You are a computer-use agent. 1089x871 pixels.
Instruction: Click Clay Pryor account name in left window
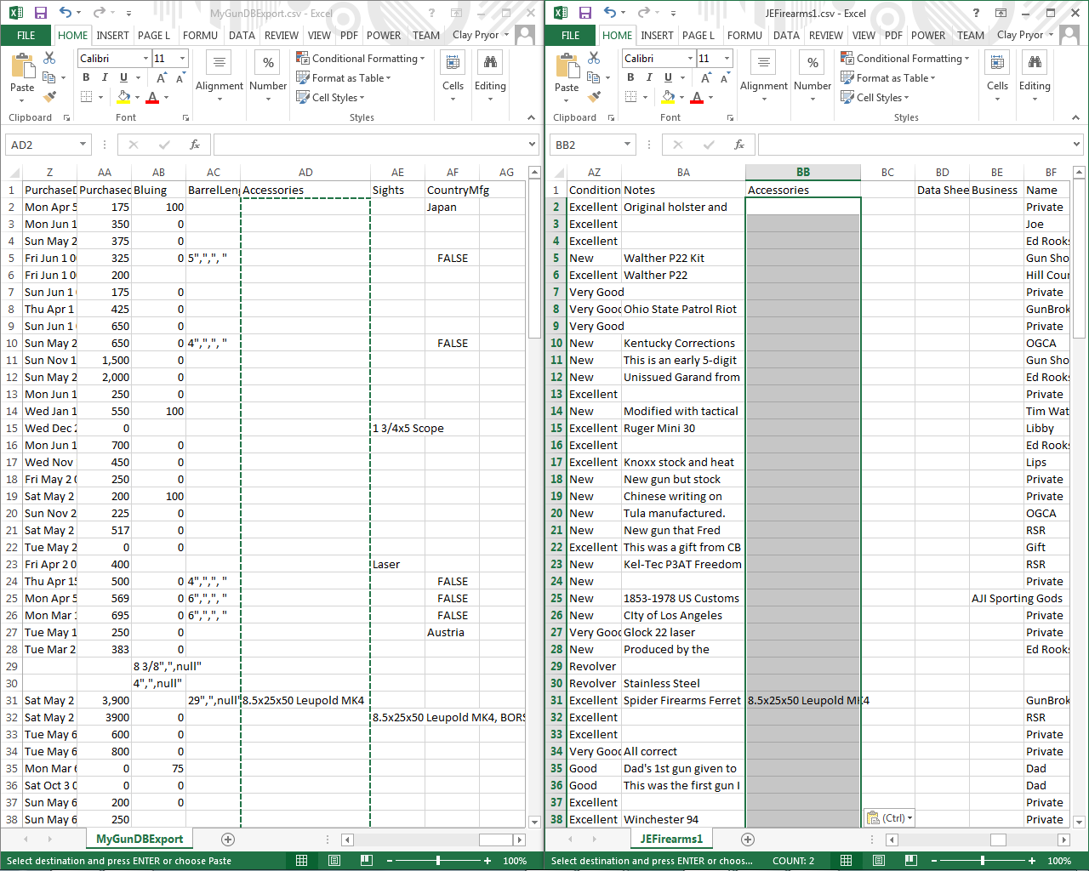click(x=476, y=35)
